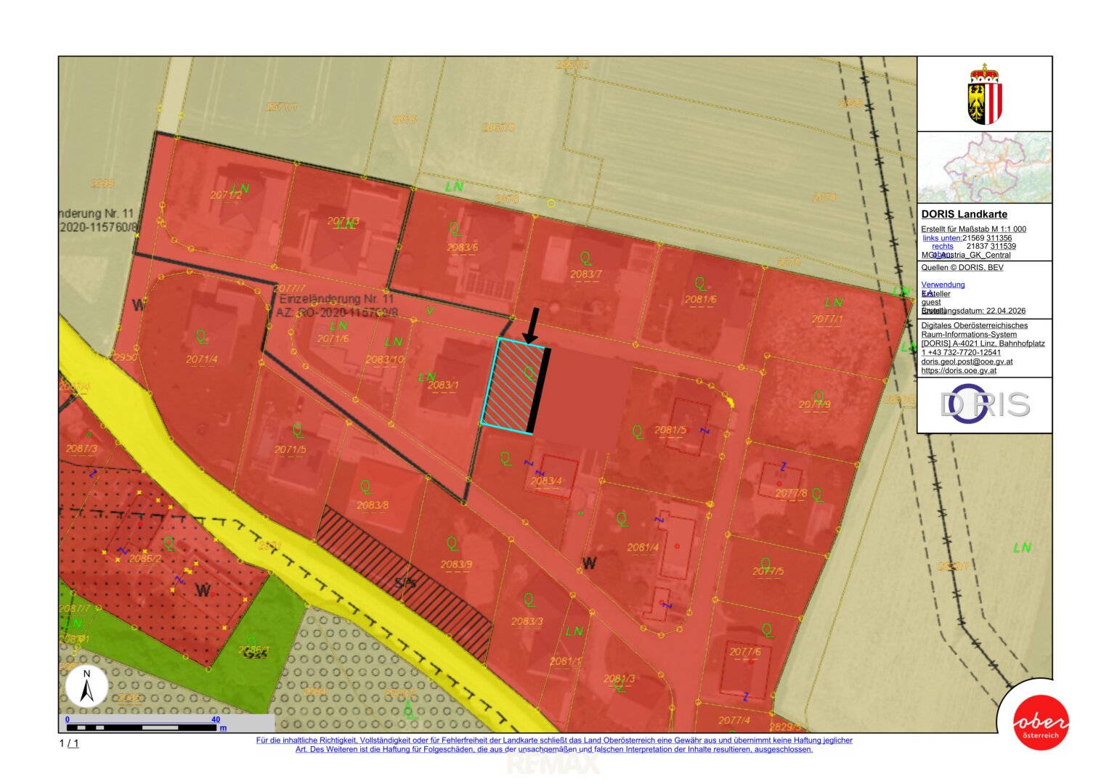1109x784 pixels.
Task: Click the 'Einzeländerung Nr. 11' map annotation
Action: (x=336, y=299)
